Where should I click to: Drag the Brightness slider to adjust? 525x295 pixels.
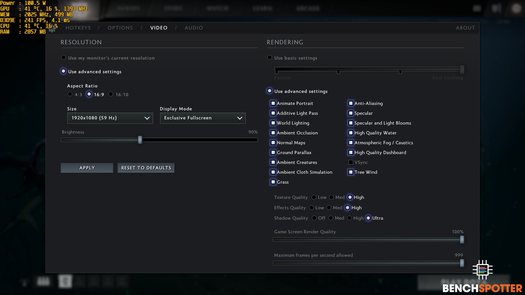coord(139,139)
